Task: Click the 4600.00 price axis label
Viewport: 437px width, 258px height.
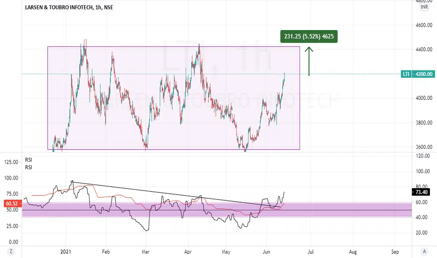Action: (424, 25)
